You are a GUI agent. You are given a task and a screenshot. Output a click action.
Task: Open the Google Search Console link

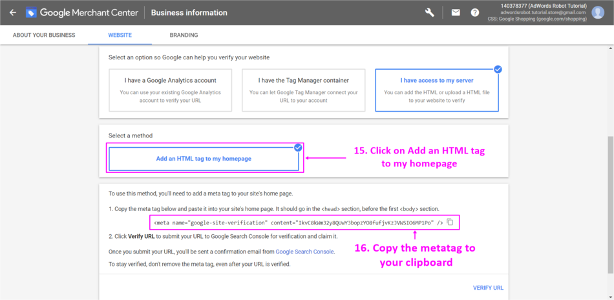304,252
